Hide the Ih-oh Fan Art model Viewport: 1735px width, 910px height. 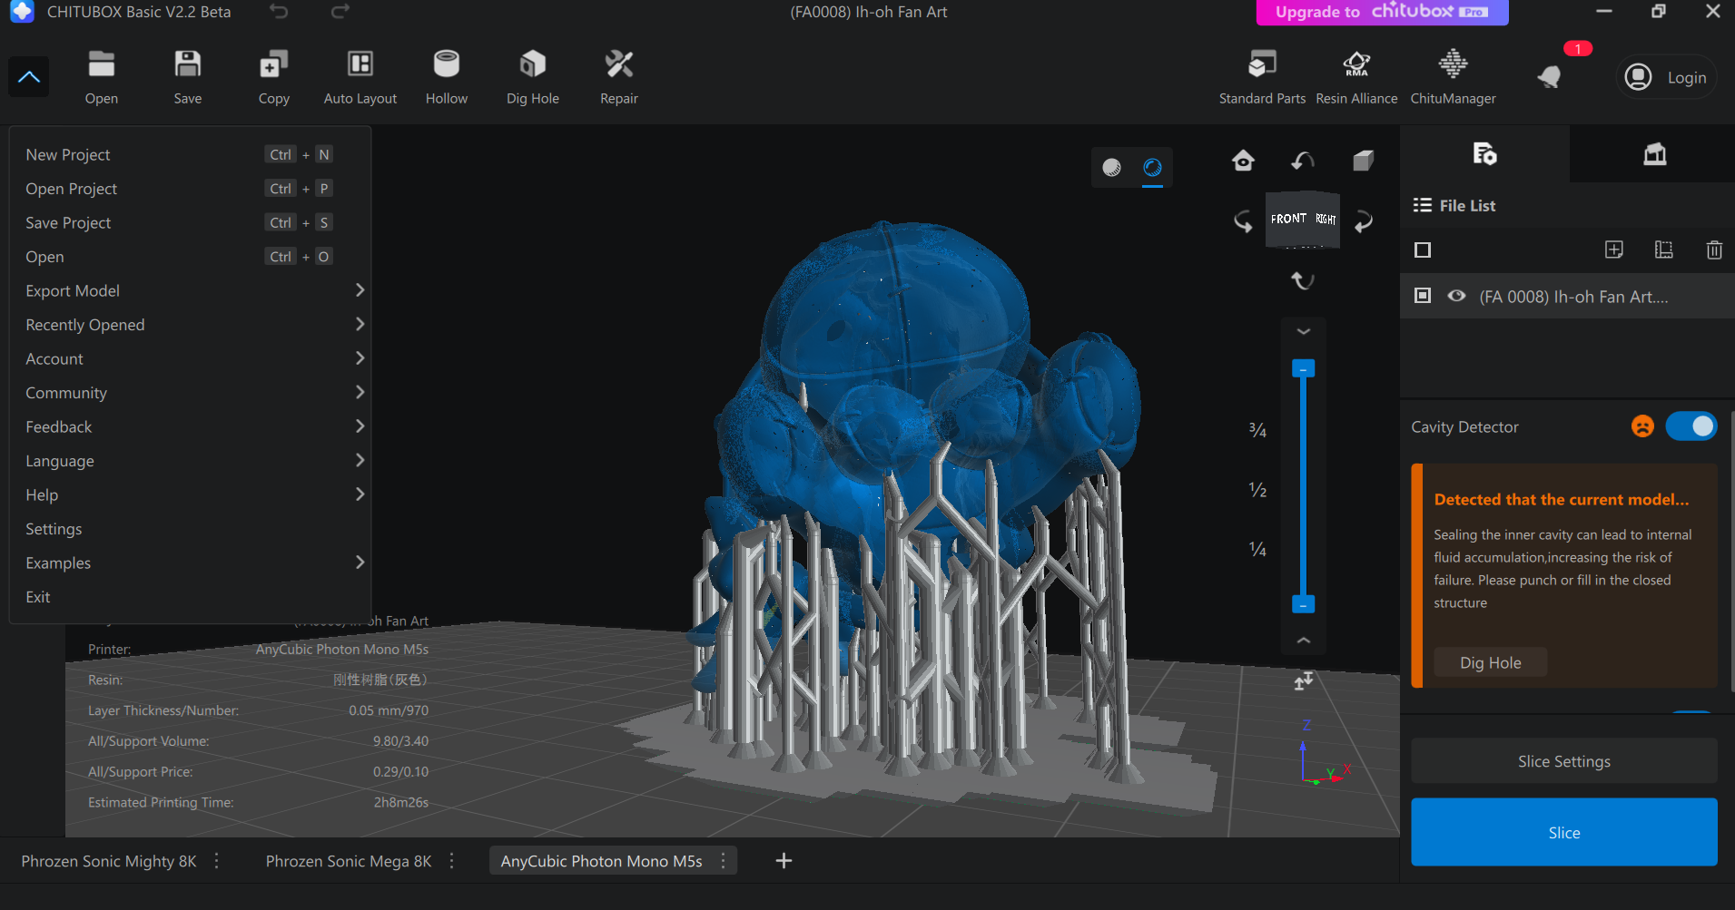click(x=1456, y=296)
